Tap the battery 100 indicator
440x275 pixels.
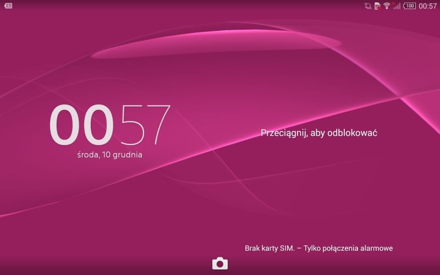[409, 5]
